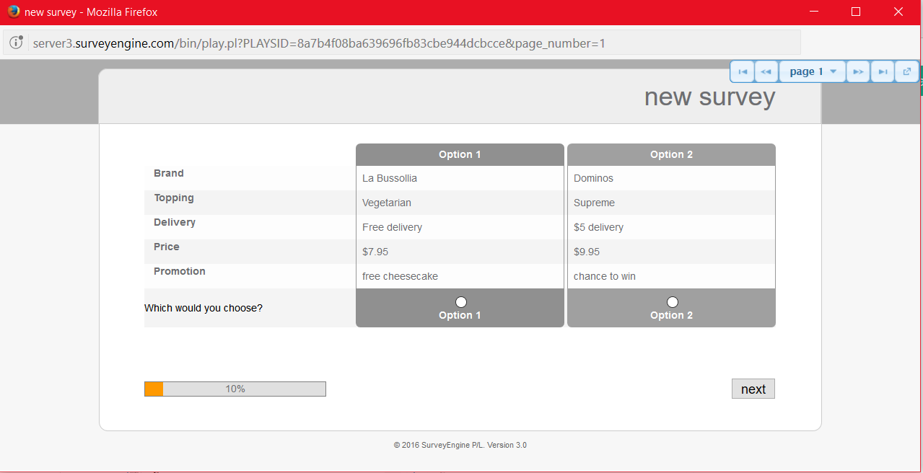The image size is (923, 473).
Task: Jump to the first survey page
Action: [743, 71]
